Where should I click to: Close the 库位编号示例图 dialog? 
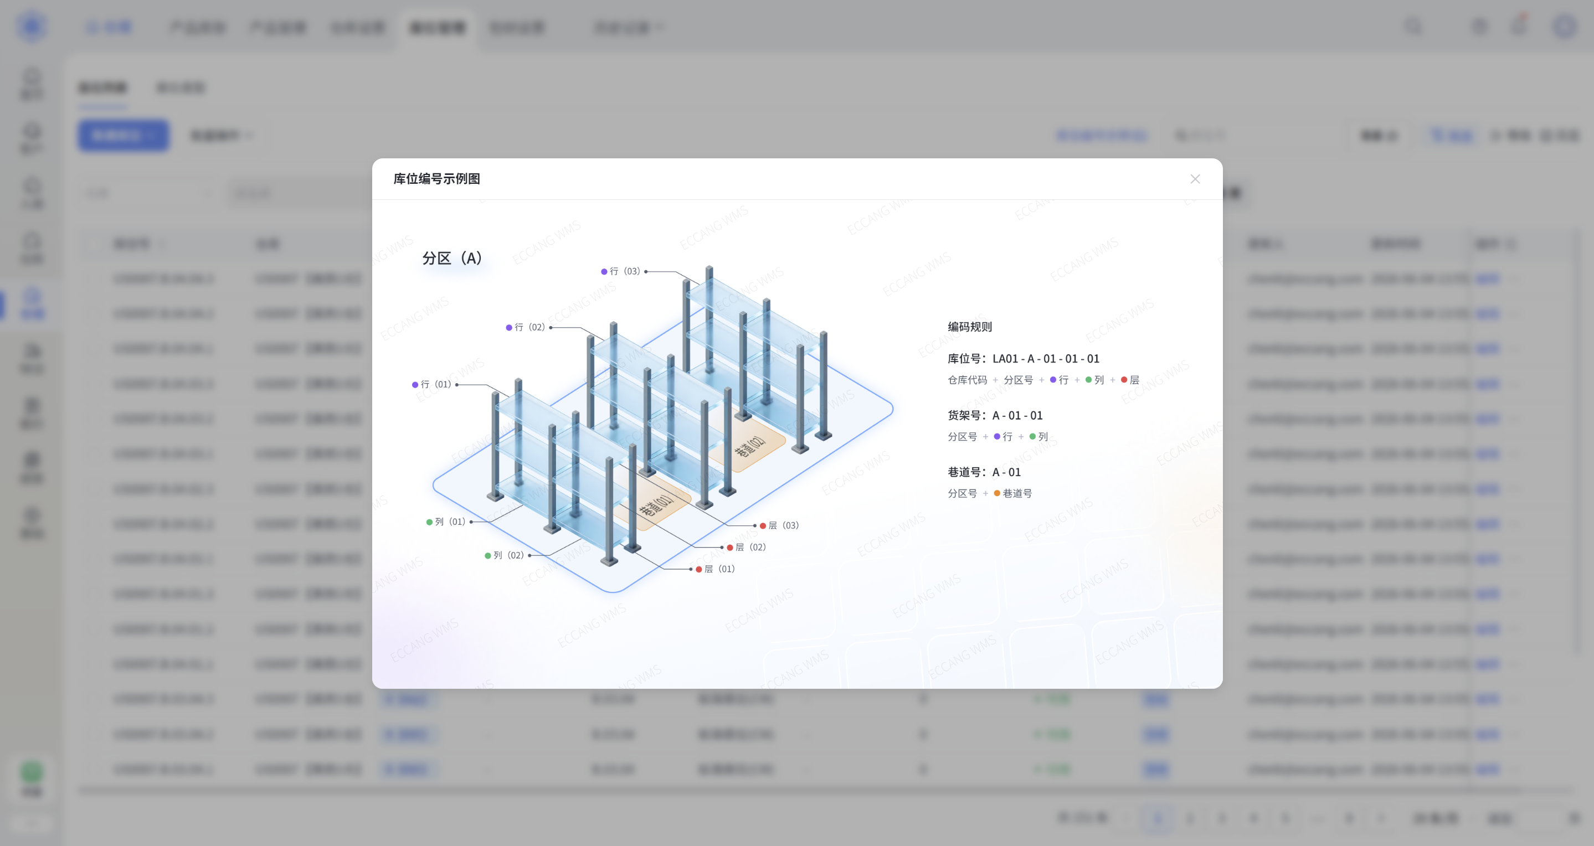[x=1195, y=179]
